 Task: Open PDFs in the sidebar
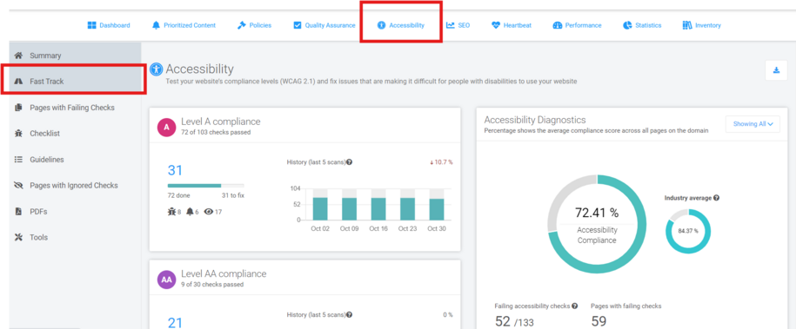tap(75, 212)
